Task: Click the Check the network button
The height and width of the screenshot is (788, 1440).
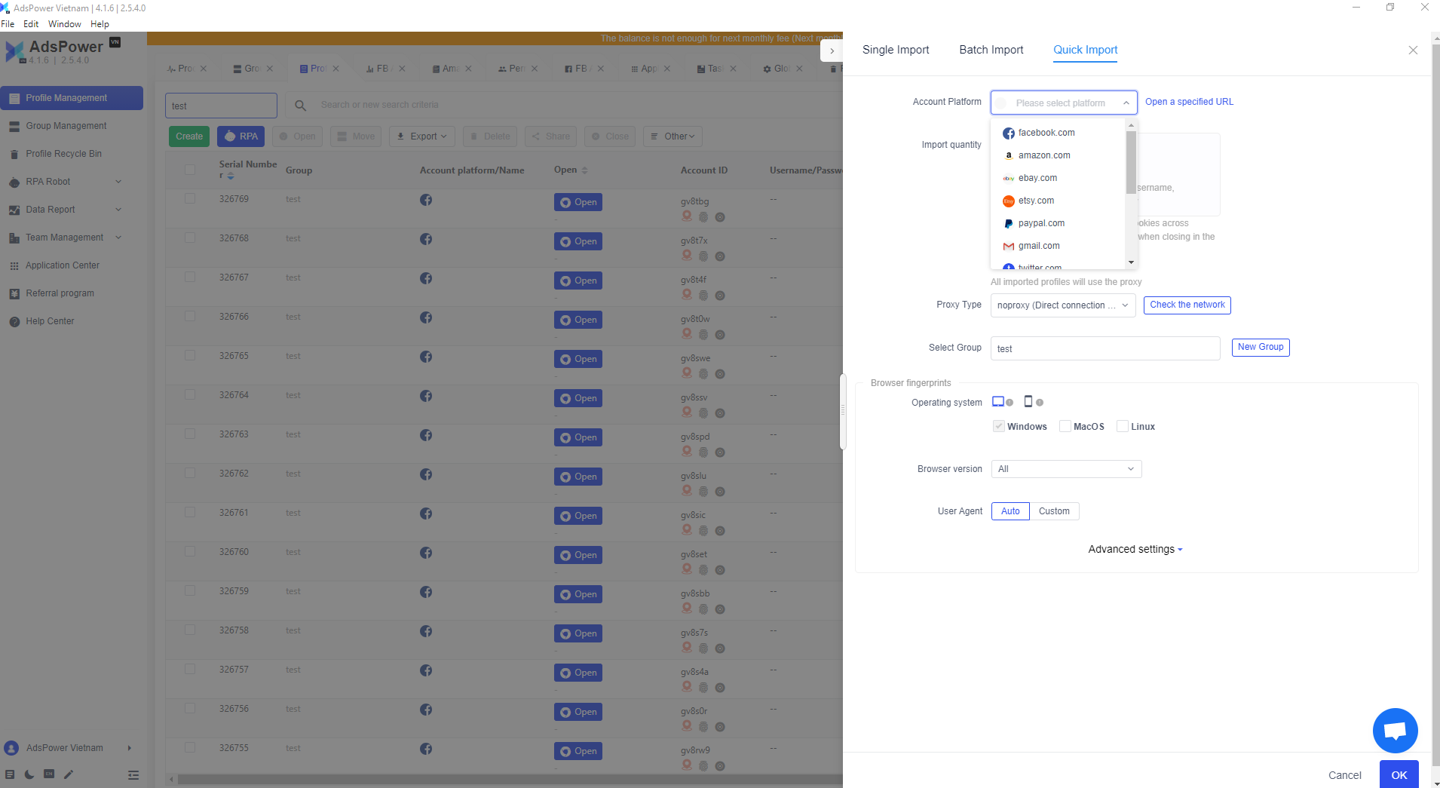Action: [1187, 305]
